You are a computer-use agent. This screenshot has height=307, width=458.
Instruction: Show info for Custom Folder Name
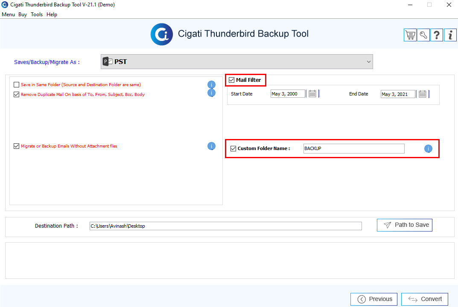point(428,148)
